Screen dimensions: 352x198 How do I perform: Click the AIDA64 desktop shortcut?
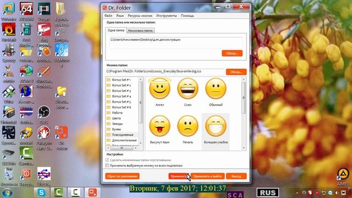click(x=26, y=12)
